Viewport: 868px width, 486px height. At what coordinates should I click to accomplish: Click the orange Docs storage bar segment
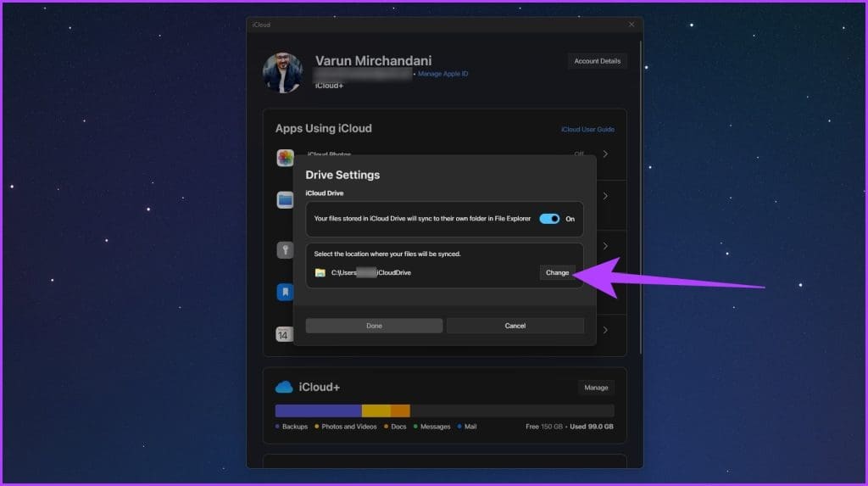tap(400, 411)
